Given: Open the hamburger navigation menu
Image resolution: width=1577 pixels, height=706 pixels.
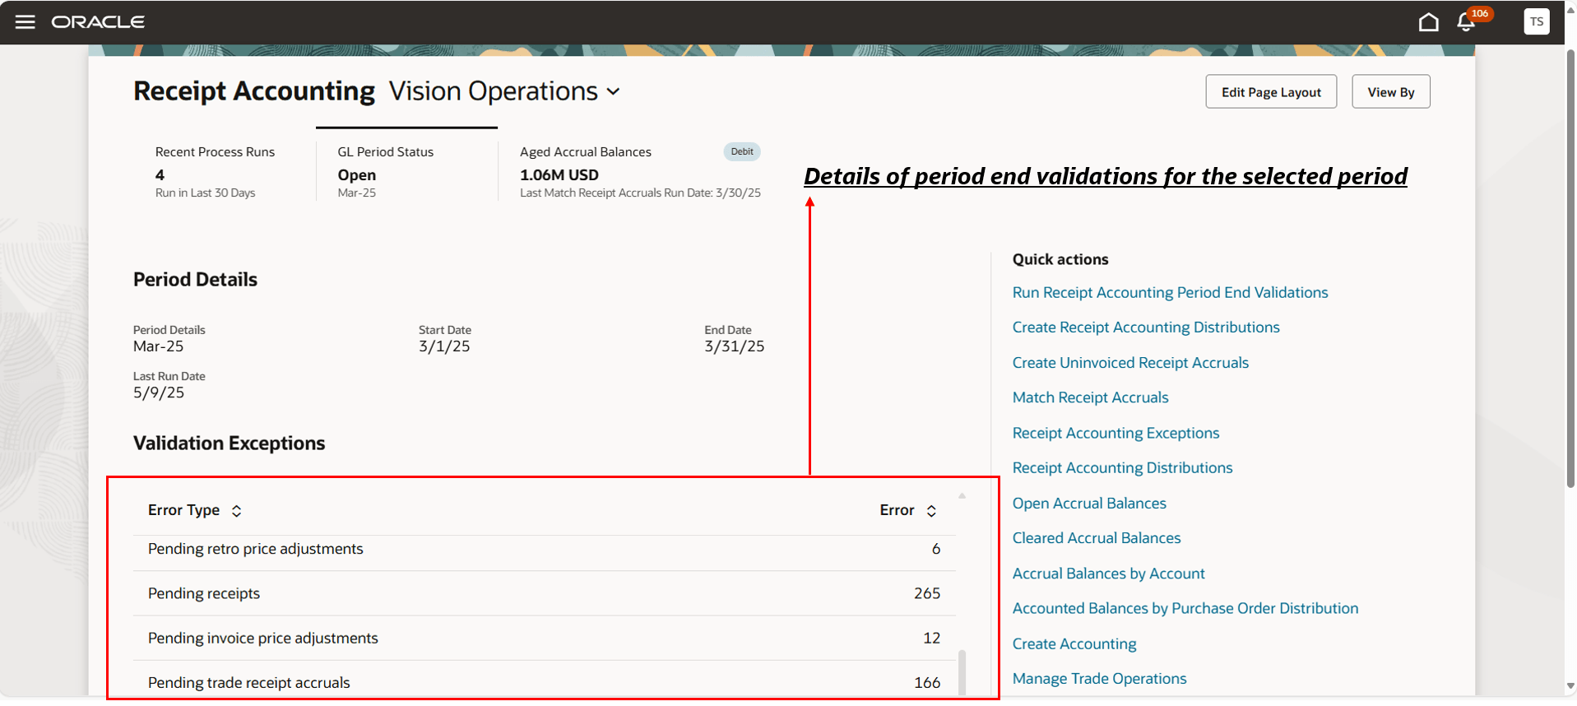Looking at the screenshot, I should tap(26, 22).
